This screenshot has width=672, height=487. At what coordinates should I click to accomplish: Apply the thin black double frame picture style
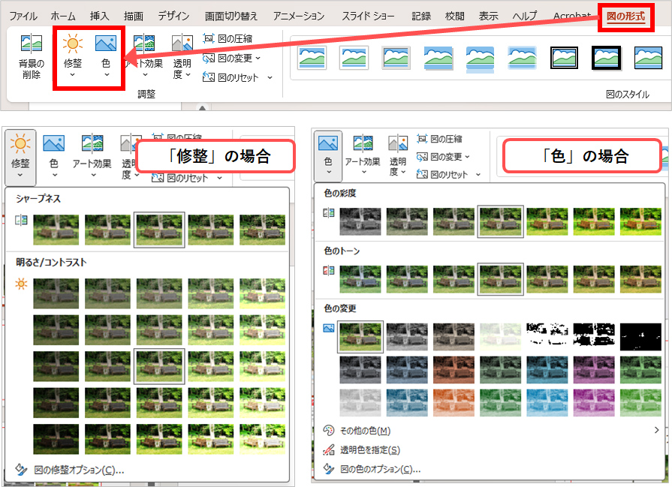(564, 57)
